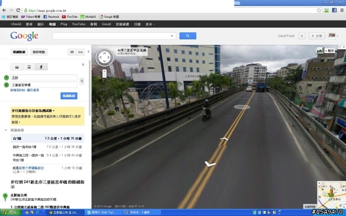Open the YouTube bookmark in bookmarks bar
Image resolution: width=346 pixels, height=216 pixels.
click(x=70, y=17)
